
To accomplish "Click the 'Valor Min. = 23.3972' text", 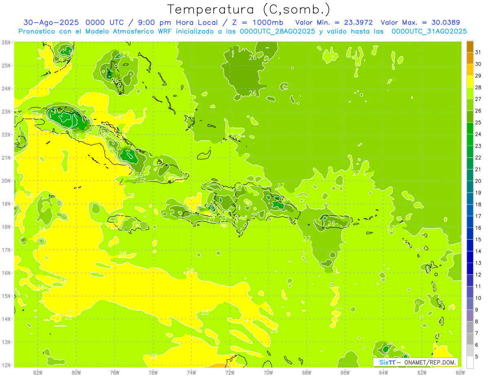I will 335,22.
